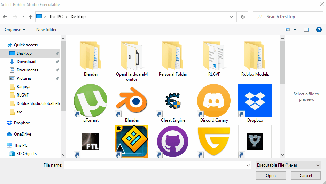Click the Downloads pin icon
The width and height of the screenshot is (326, 184).
pos(57,62)
